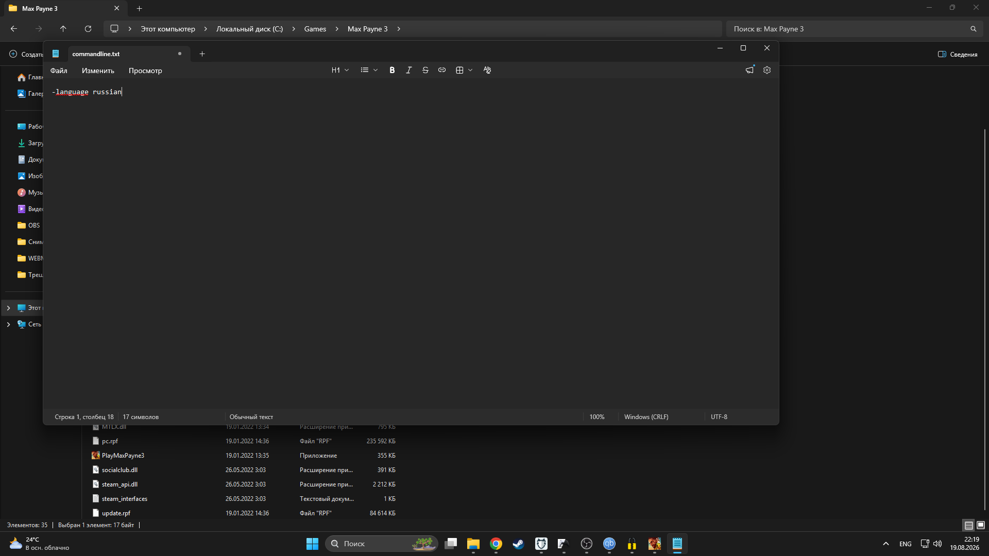The width and height of the screenshot is (989, 556).
Task: Open the Просмотр menu
Action: [145, 71]
